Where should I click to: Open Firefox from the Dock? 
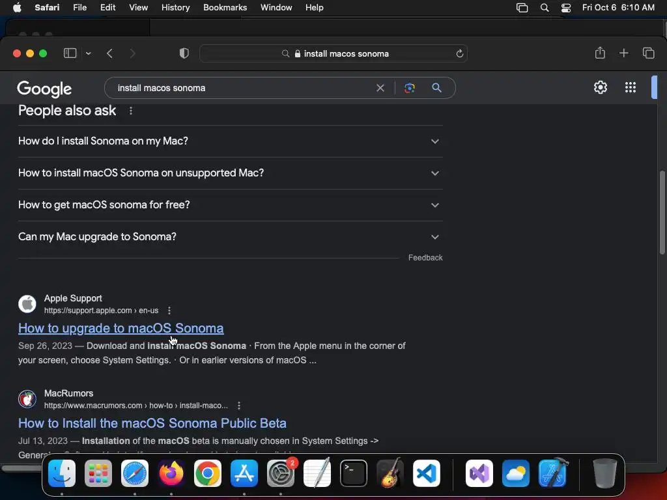tap(171, 473)
